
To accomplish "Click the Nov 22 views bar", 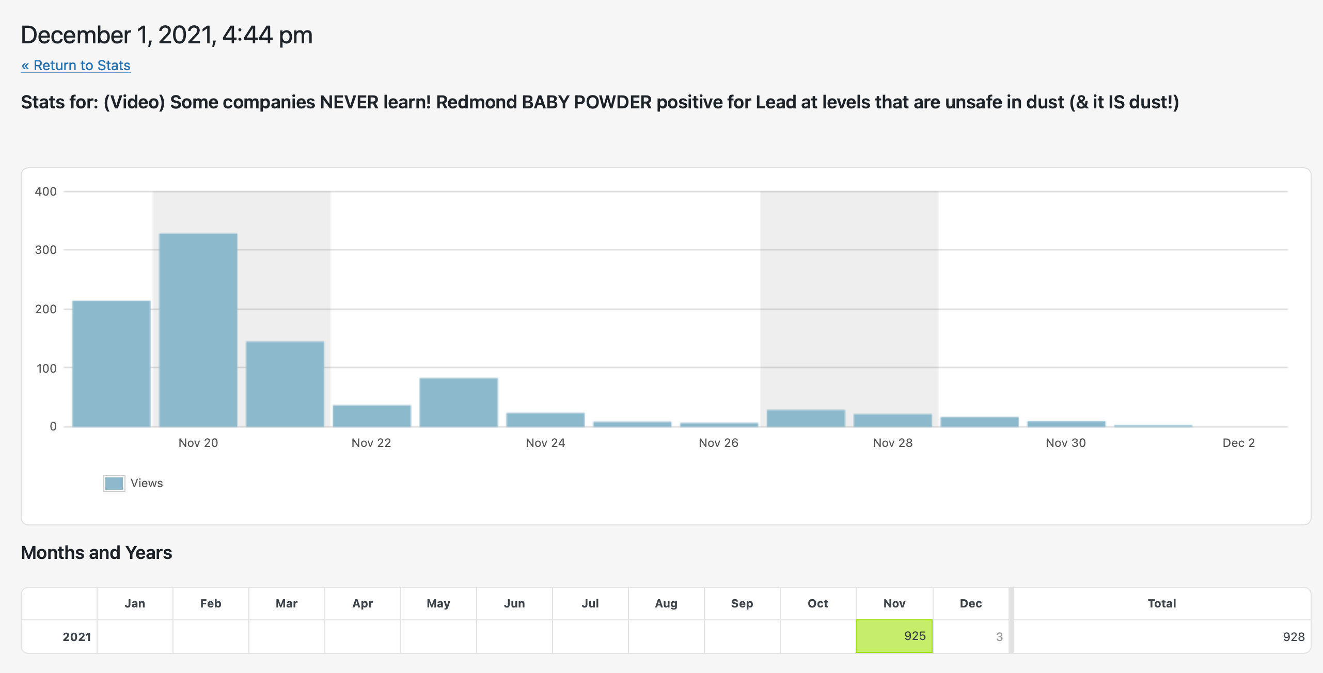I will pos(372,416).
